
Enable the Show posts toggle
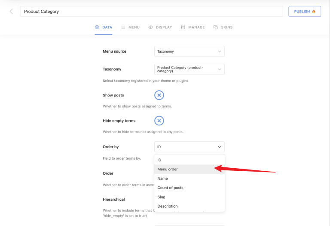(159, 95)
